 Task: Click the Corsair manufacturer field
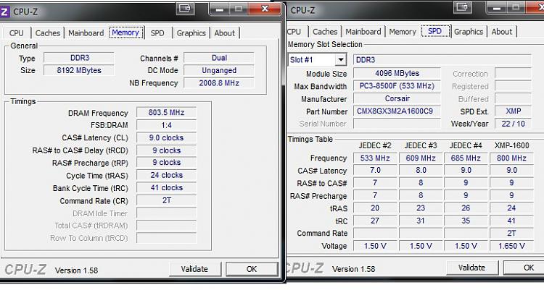click(x=397, y=98)
